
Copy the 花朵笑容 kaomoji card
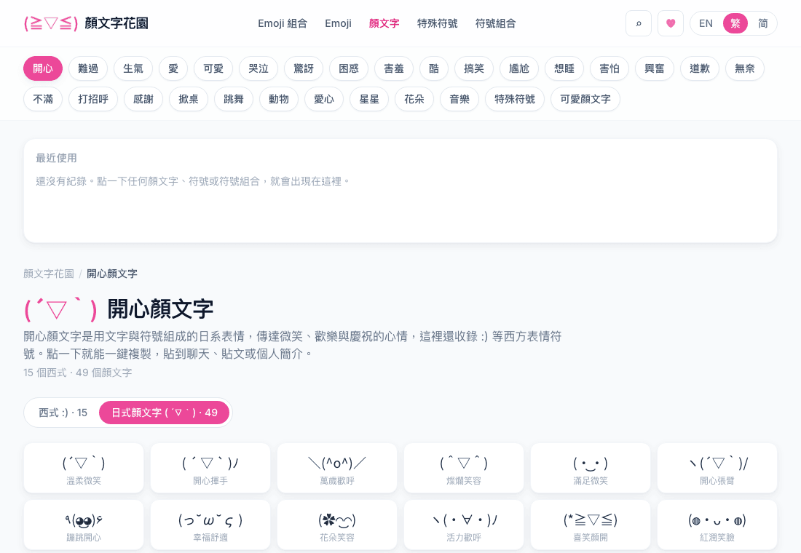tap(337, 525)
